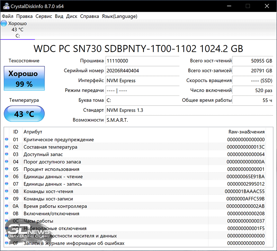Click status orb for attribute 0A
Image resolution: width=277 pixels, height=251 pixels.
(7, 206)
